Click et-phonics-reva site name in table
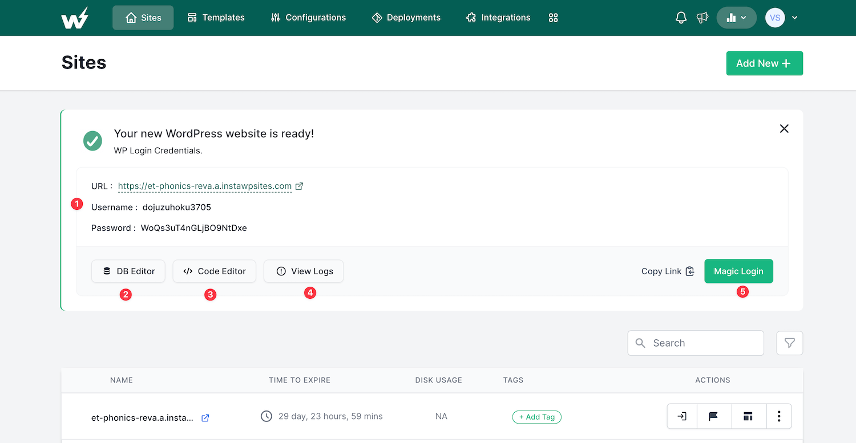The width and height of the screenshot is (856, 443). point(142,417)
